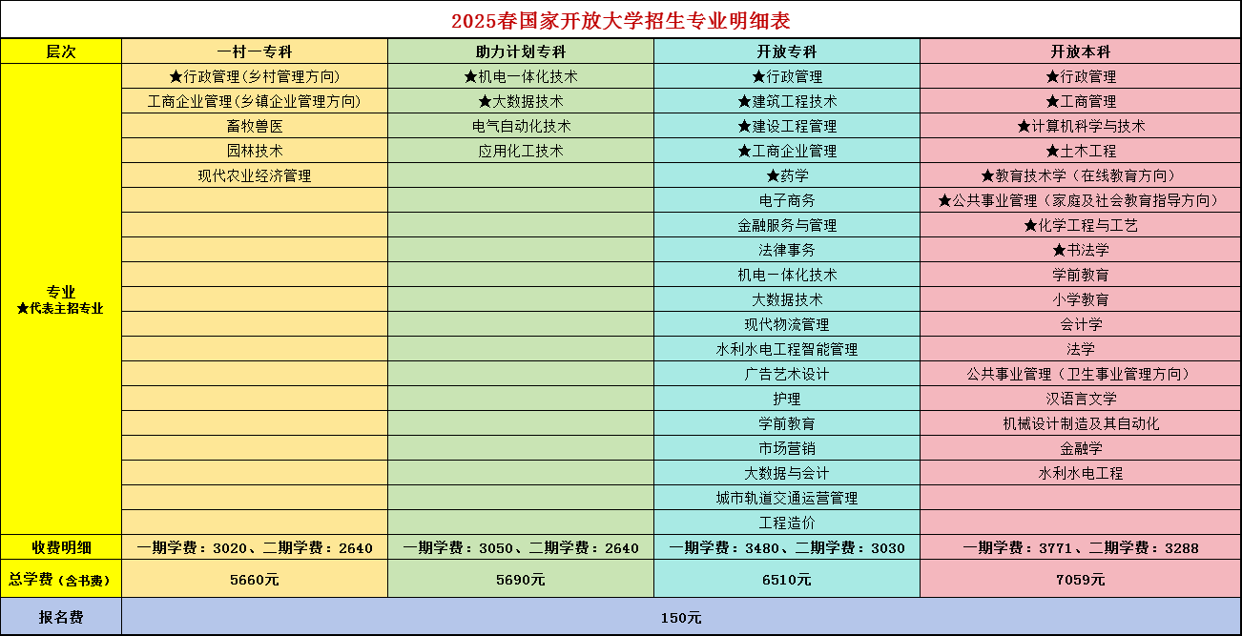This screenshot has height=636, width=1242.
Task: Select the 报名费 row label
Action: [x=61, y=617]
